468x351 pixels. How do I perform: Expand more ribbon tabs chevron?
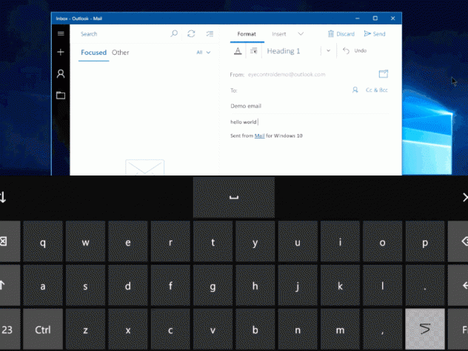pyautogui.click(x=301, y=34)
